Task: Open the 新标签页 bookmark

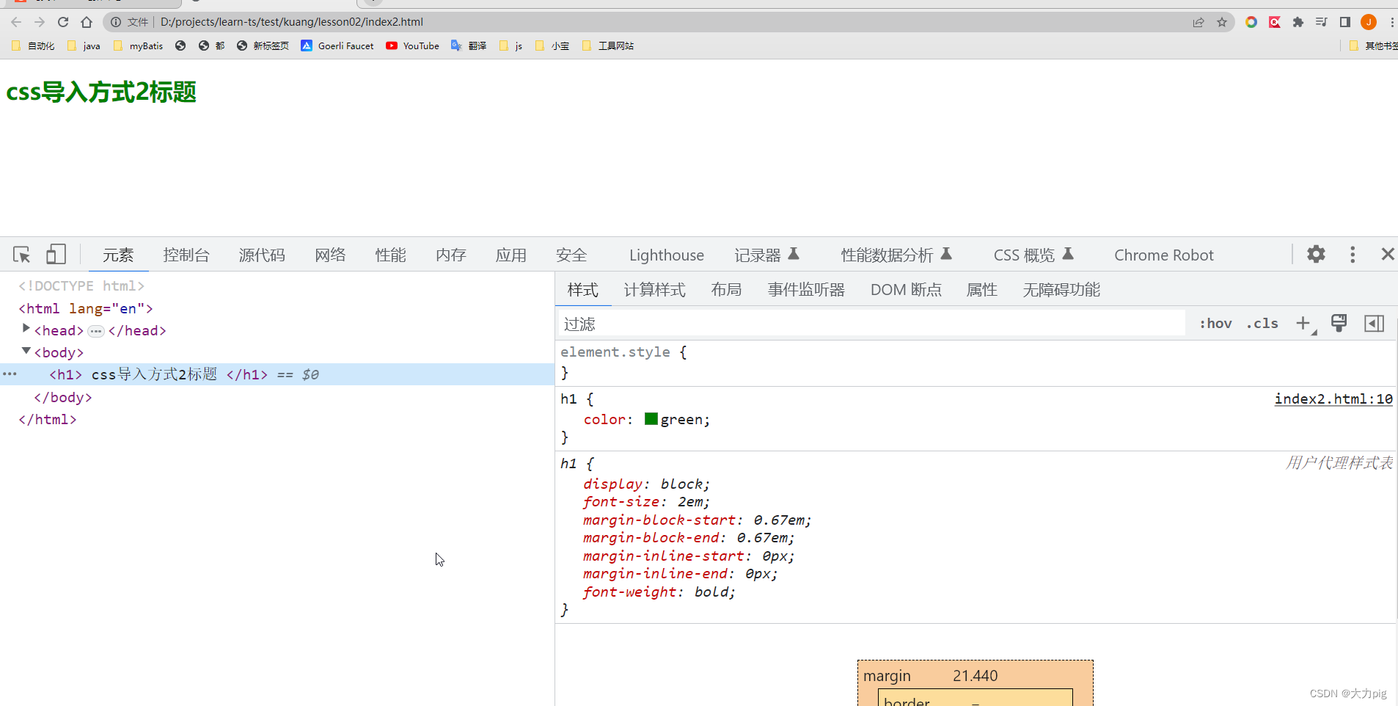Action: [263, 46]
